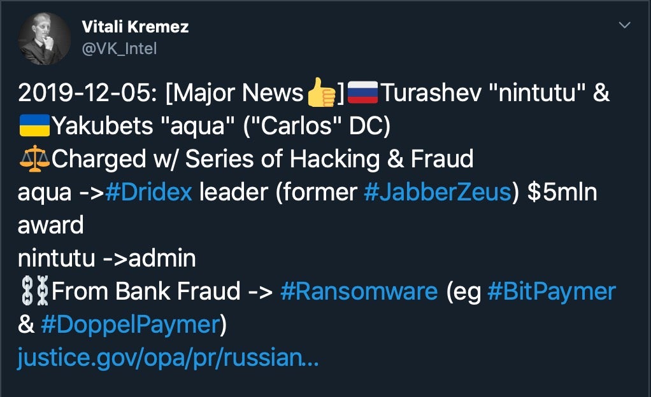The height and width of the screenshot is (397, 651).
Task: Open the #DoppelPaymer hashtag
Action: click(x=130, y=325)
